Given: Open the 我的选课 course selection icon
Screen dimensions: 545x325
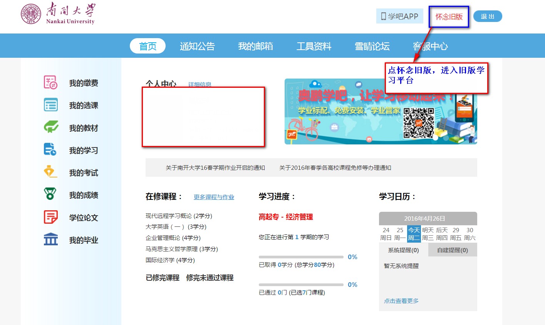Looking at the screenshot, I should coord(50,105).
